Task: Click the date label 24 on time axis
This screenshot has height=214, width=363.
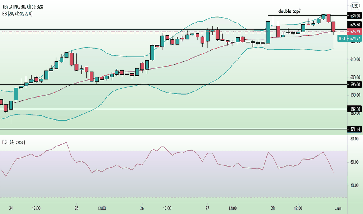Action: 11,208
